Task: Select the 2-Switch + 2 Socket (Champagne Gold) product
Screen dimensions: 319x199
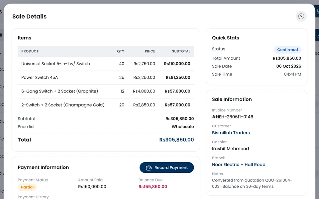Action: pos(63,105)
